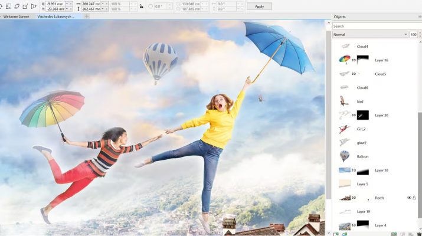Select the Balloon object name

pyautogui.click(x=362, y=156)
